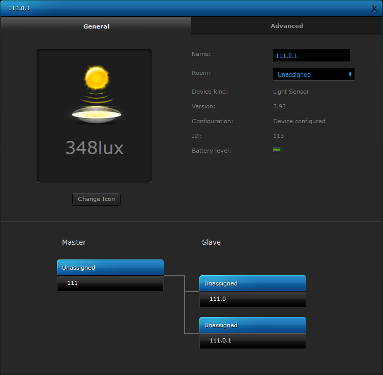
Task: Click the Device configured status text
Action: pyautogui.click(x=299, y=121)
